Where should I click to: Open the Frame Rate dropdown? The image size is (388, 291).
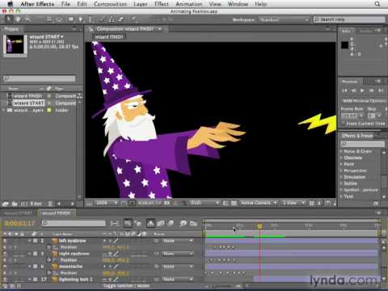click(x=352, y=116)
